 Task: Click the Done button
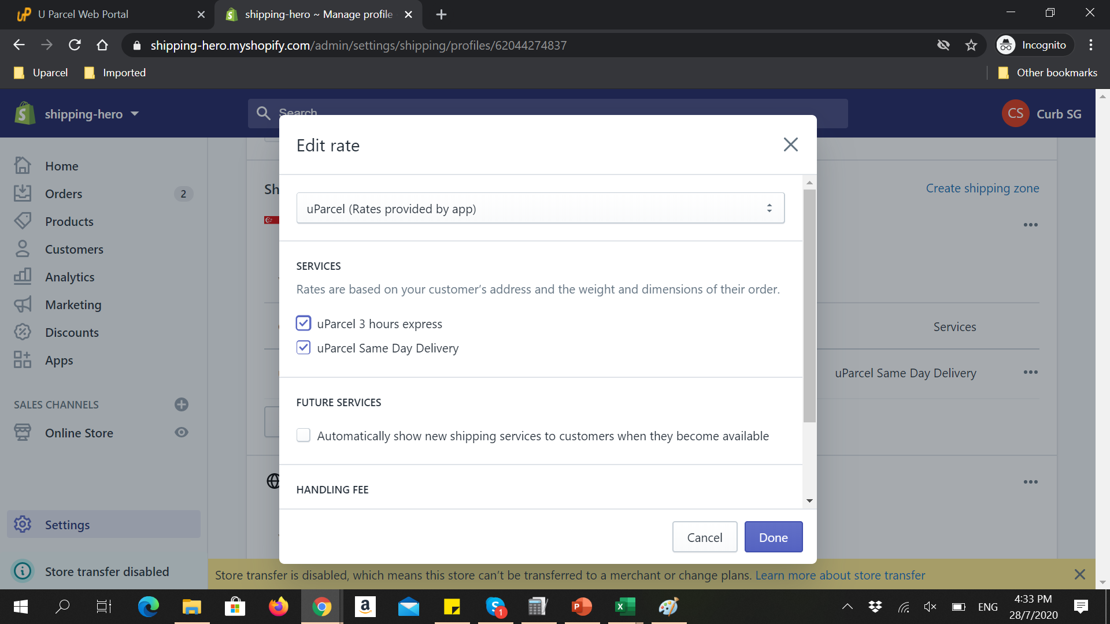click(x=774, y=537)
